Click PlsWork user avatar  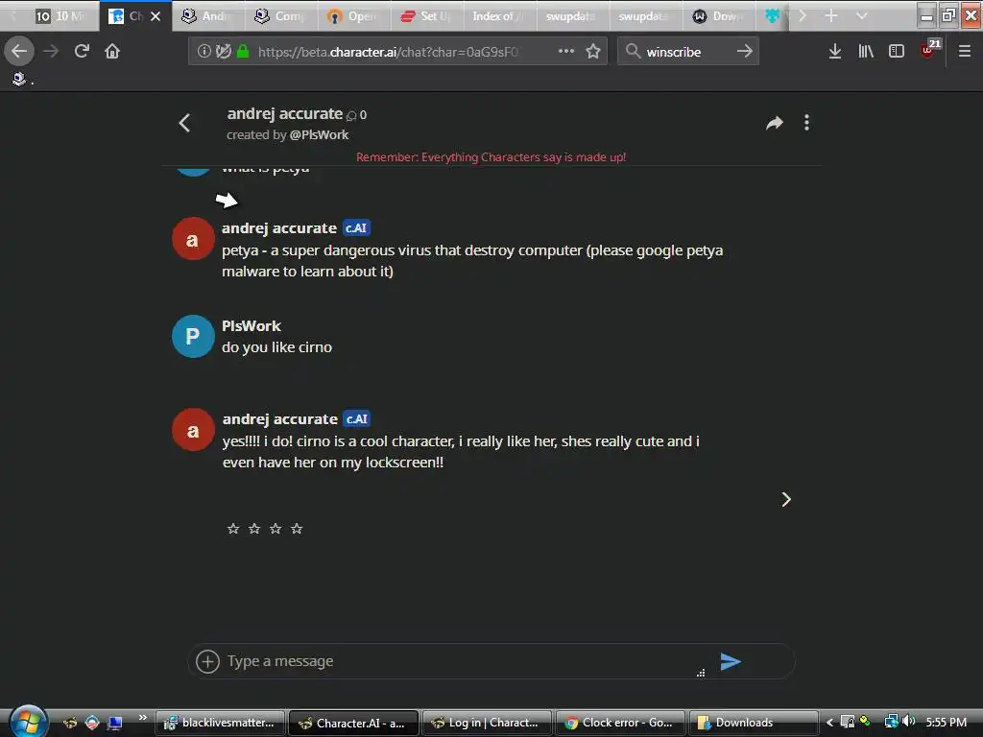click(193, 337)
